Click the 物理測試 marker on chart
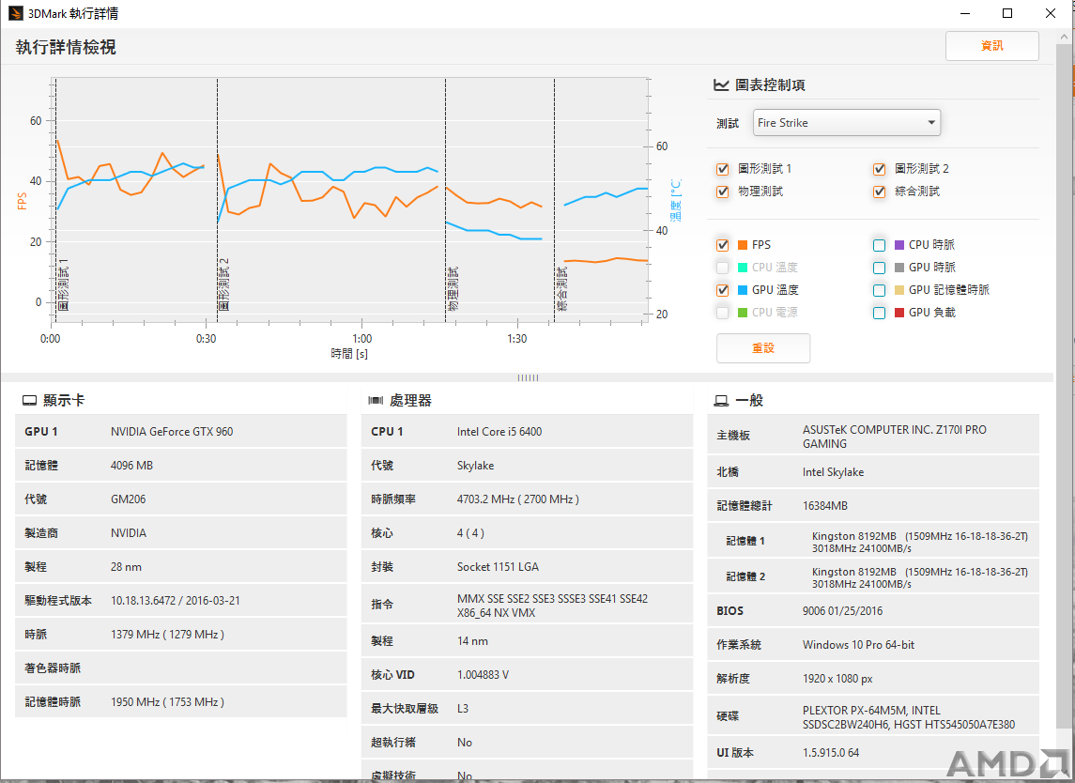The image size is (1075, 783). pos(453,288)
